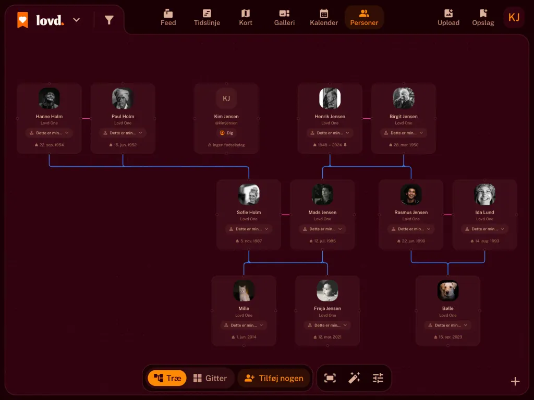Image resolution: width=534 pixels, height=400 pixels.
Task: Click the fit-to-screen frame icon
Action: pyautogui.click(x=330, y=378)
